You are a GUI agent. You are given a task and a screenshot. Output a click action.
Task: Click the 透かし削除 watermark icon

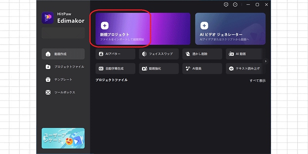point(188,54)
